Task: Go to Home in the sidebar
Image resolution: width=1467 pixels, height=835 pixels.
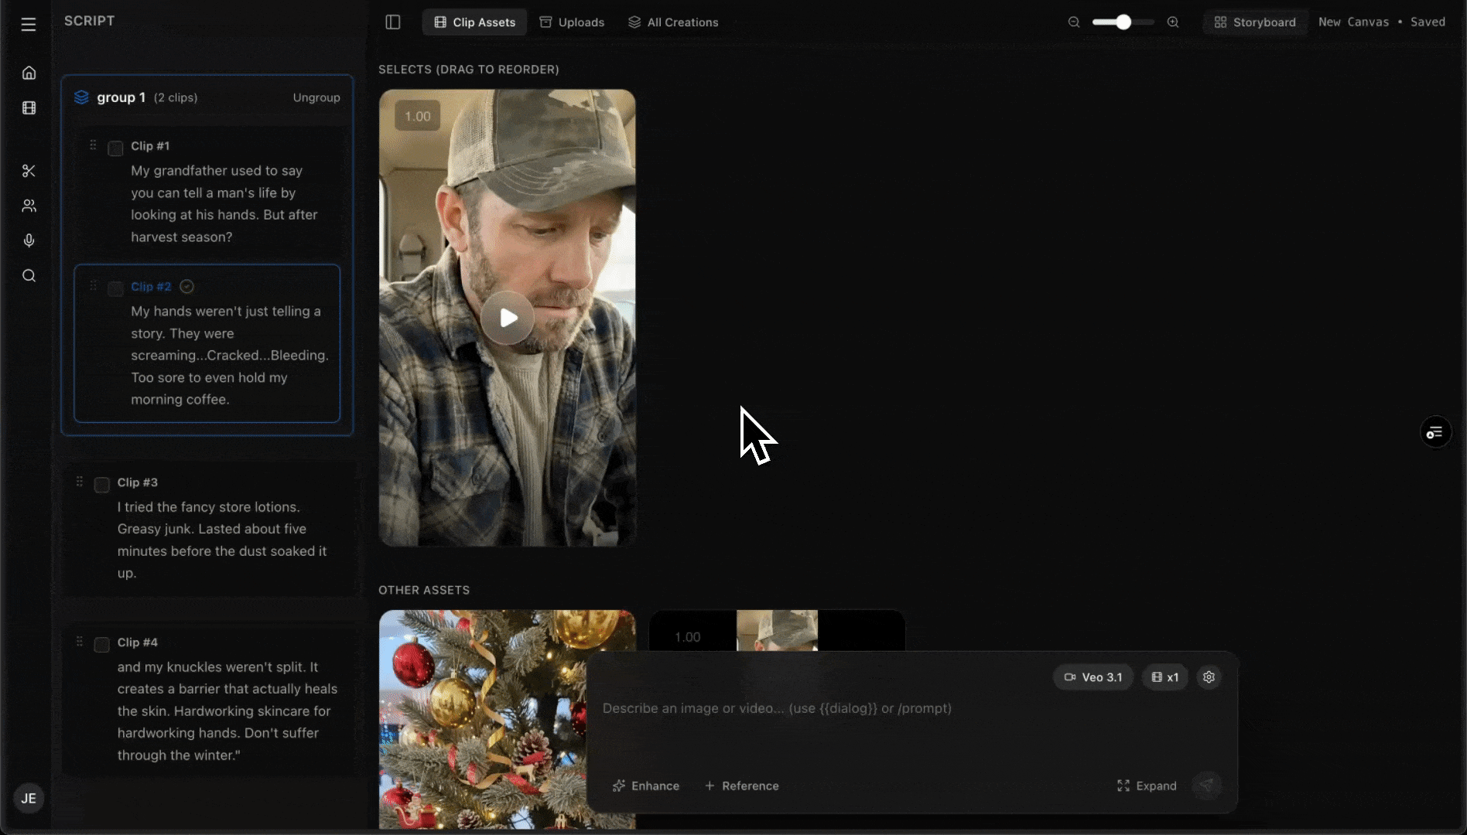Action: tap(29, 73)
